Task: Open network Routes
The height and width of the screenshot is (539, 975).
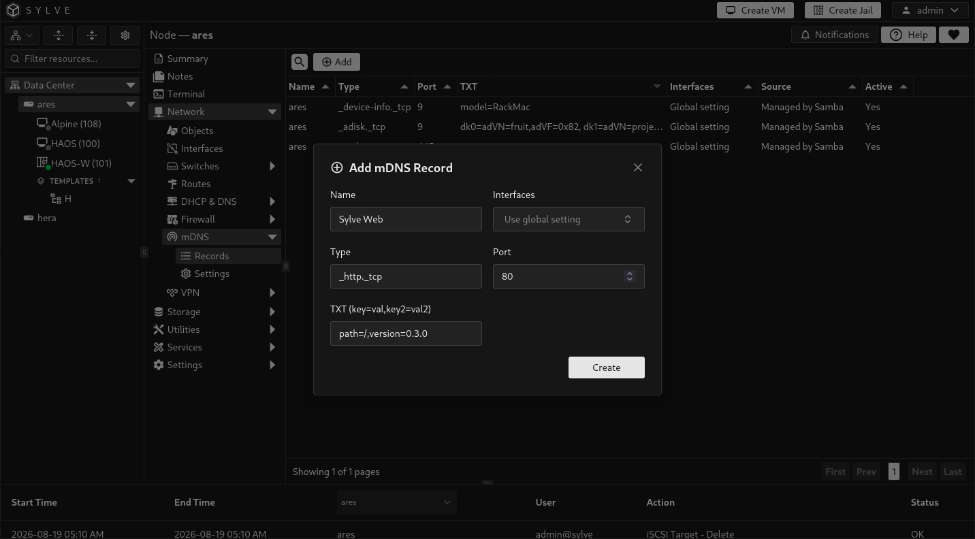Action: click(x=195, y=184)
